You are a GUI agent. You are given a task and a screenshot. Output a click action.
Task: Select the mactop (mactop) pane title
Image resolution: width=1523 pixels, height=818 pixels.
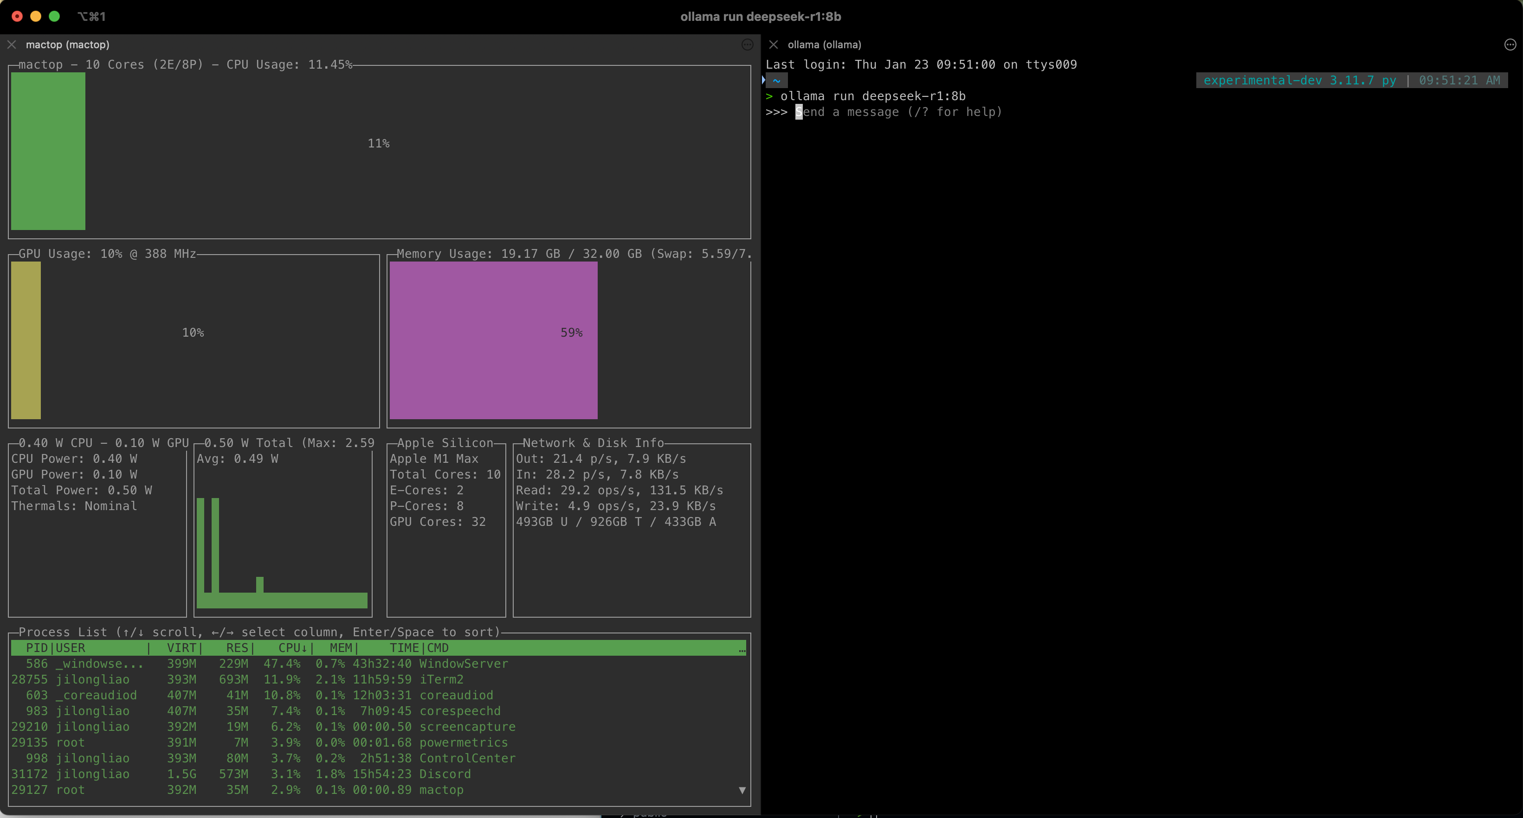(x=67, y=45)
